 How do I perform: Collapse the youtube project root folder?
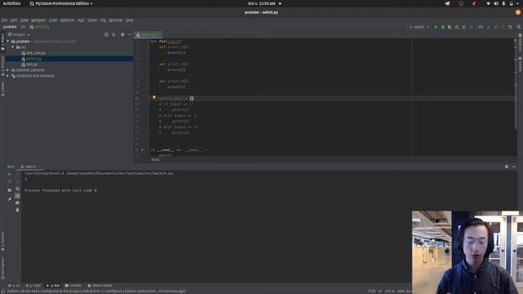(x=7, y=42)
